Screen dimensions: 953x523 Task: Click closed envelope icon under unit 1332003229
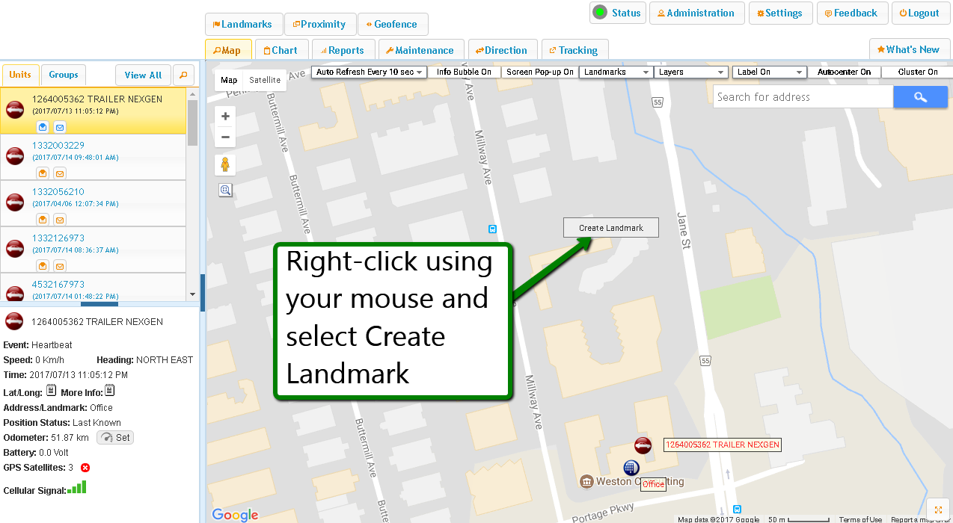point(60,174)
